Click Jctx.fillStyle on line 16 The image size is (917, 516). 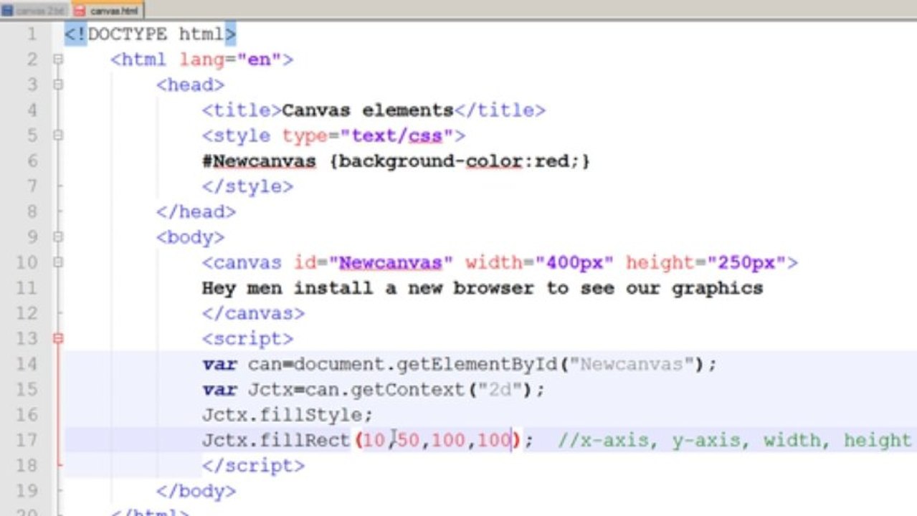(x=282, y=415)
